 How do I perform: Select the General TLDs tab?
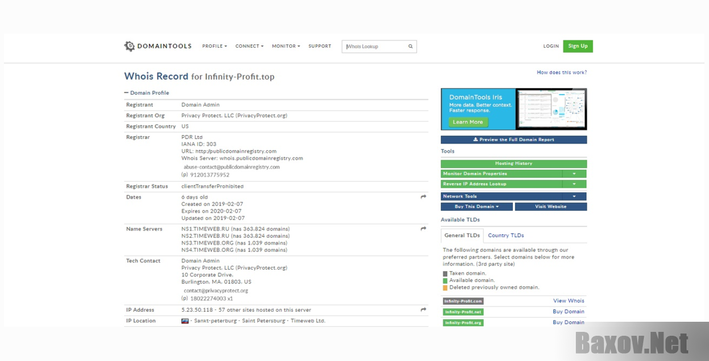click(462, 236)
